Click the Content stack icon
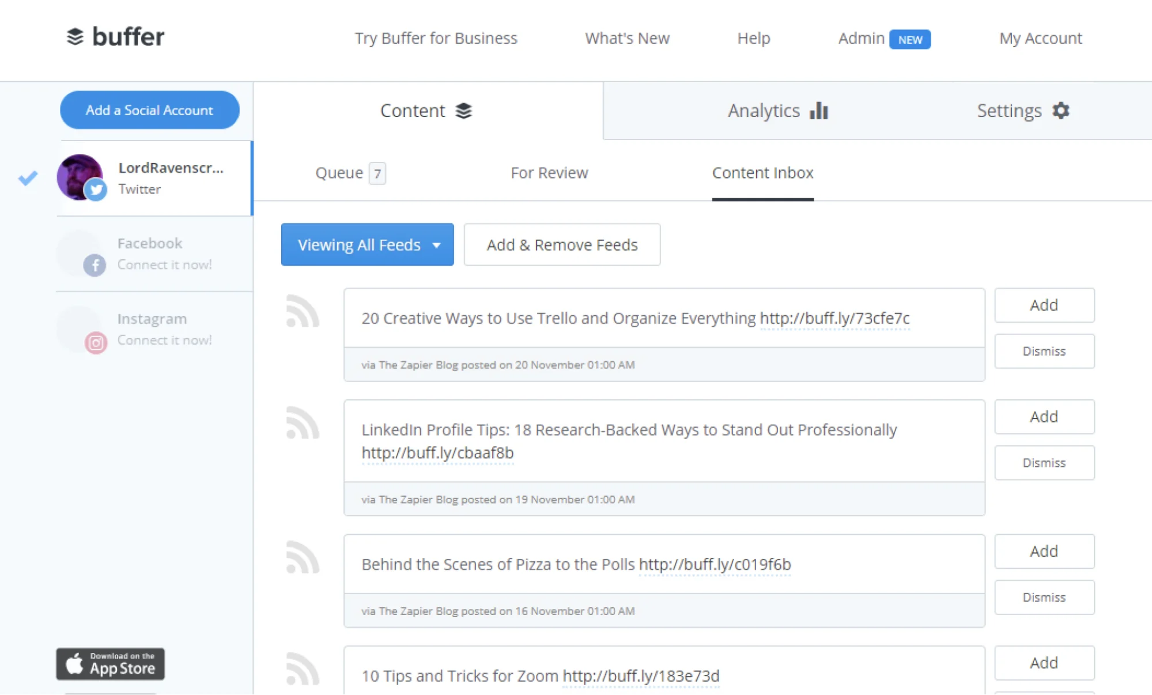Screen dimensions: 1152x695 pyautogui.click(x=463, y=111)
